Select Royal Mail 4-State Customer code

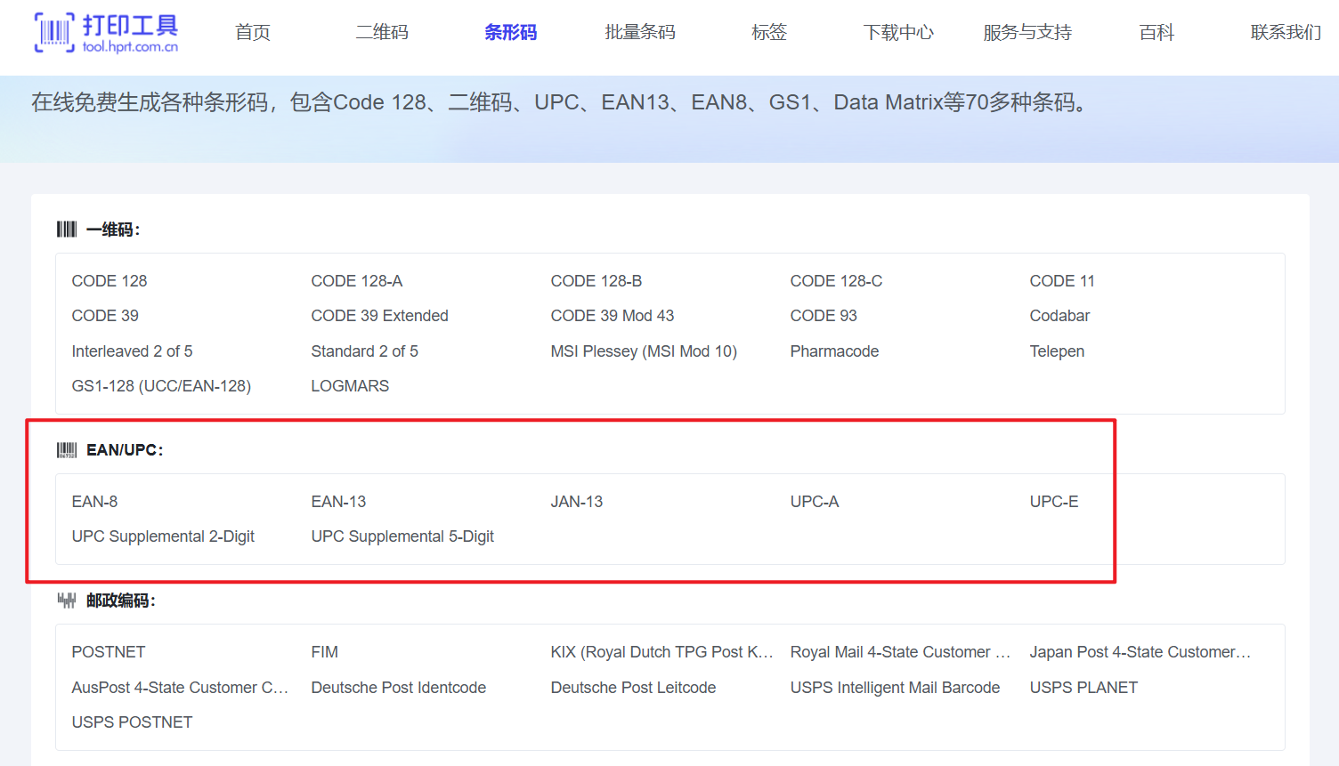pos(900,652)
